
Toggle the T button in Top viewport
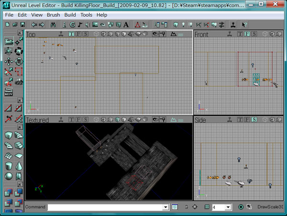click(x=71, y=34)
